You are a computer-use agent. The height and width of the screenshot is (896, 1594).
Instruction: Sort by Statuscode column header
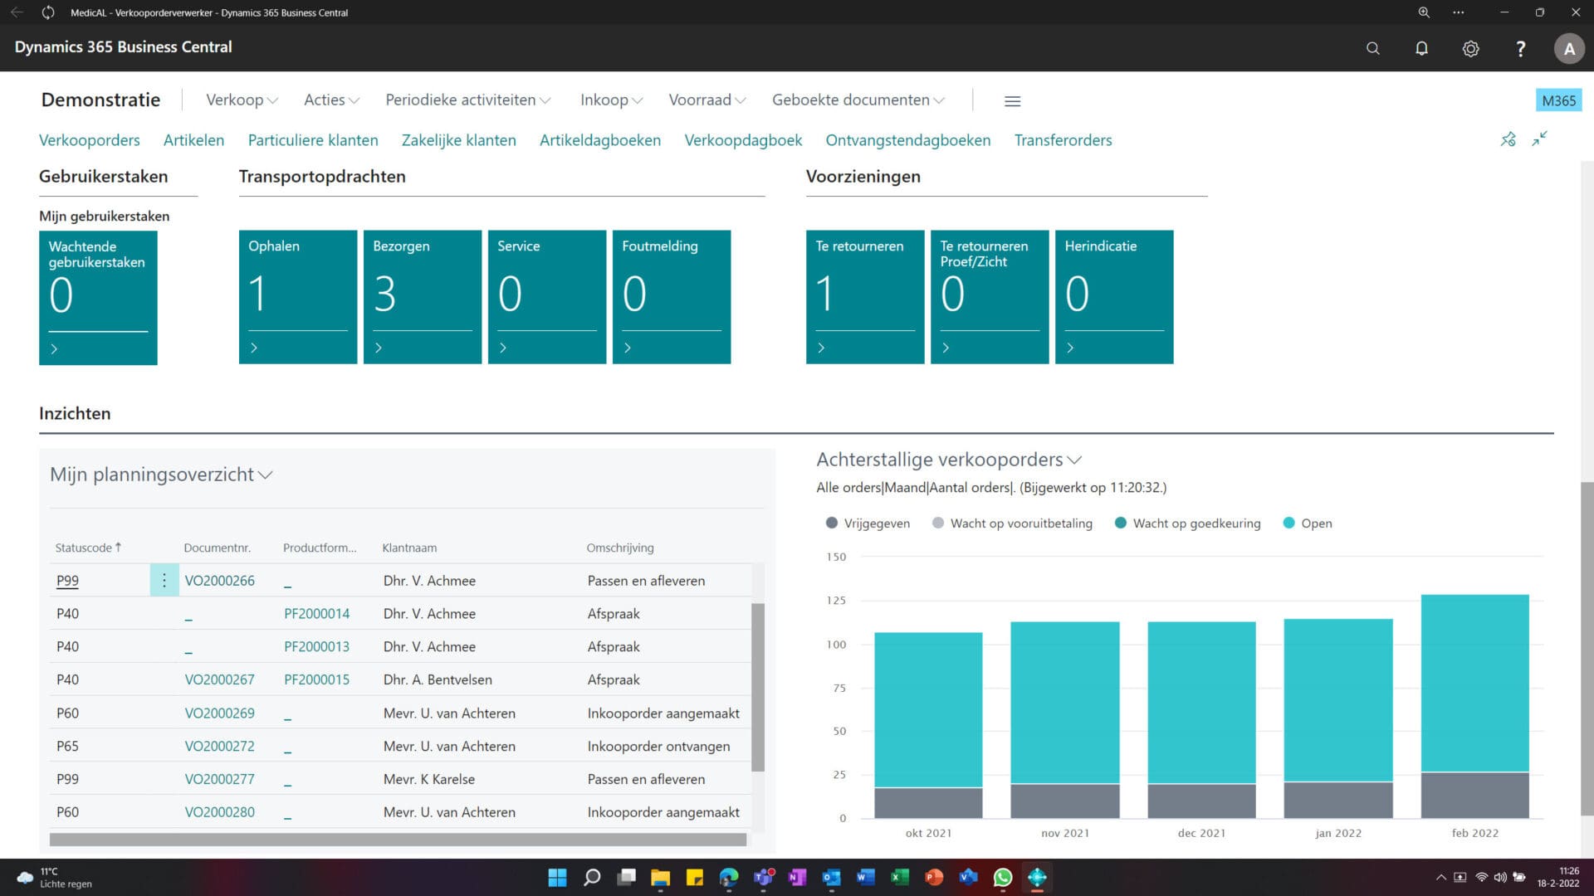pos(88,548)
